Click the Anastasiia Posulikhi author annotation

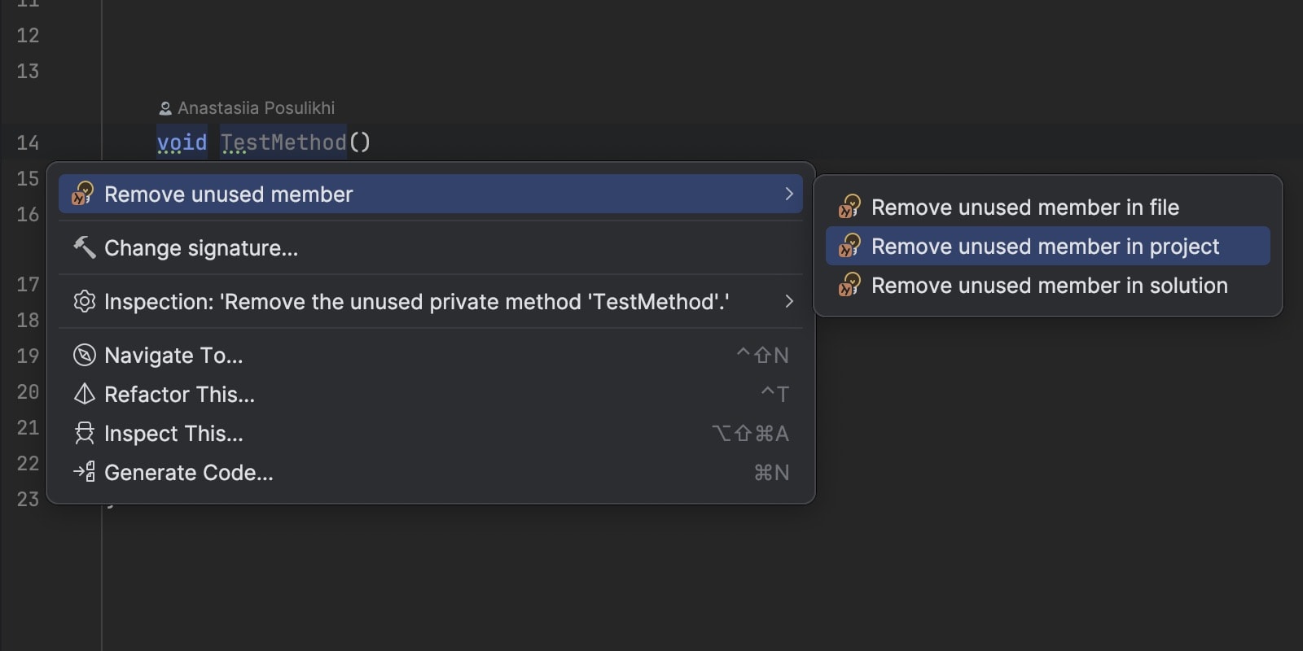[255, 107]
